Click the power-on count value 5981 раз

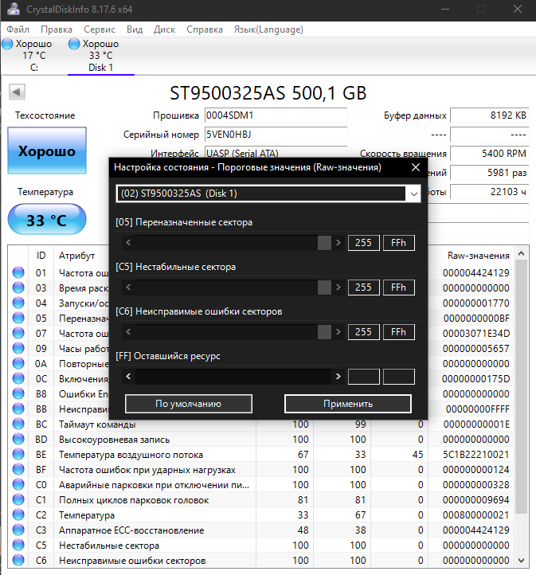click(x=490, y=173)
